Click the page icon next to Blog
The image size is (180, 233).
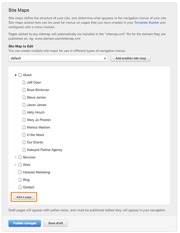[20, 180]
